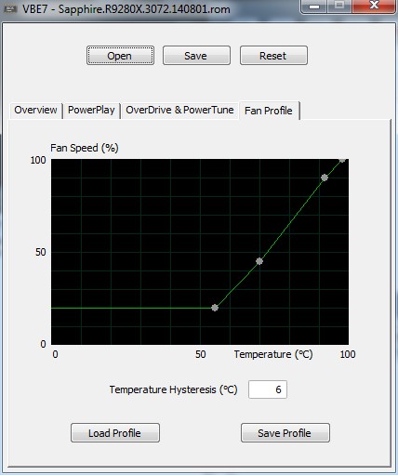Save the fan profile with Save Profile
This screenshot has width=398, height=475.
pos(285,433)
